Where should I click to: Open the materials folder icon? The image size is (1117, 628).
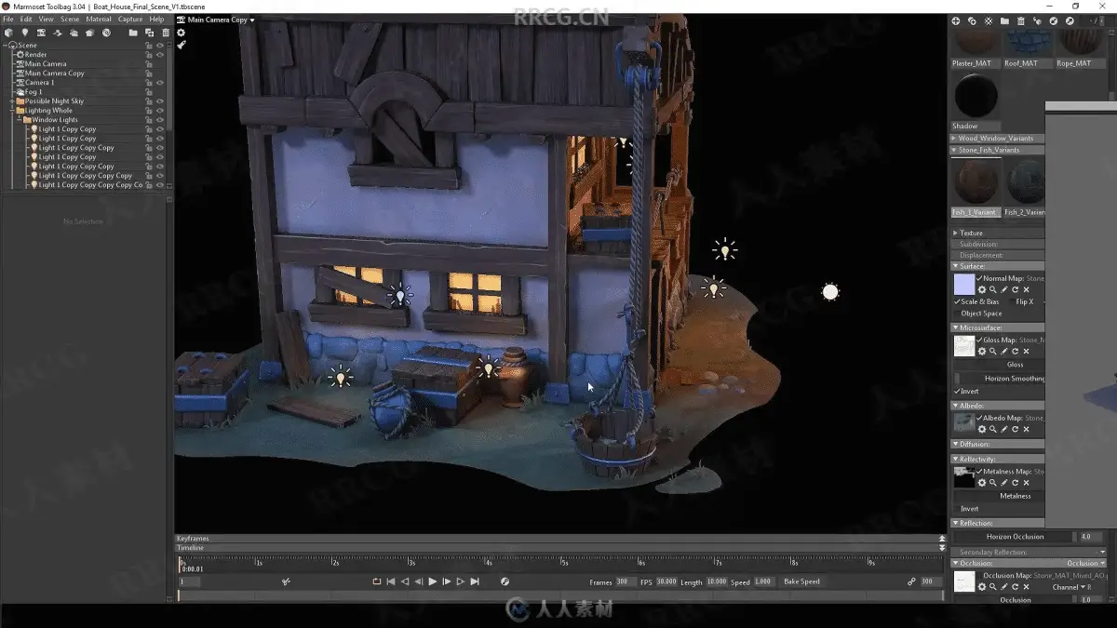1004,20
